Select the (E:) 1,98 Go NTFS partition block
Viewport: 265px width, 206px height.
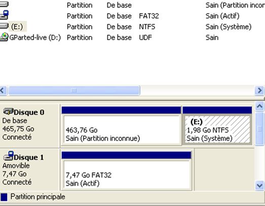coord(217,130)
